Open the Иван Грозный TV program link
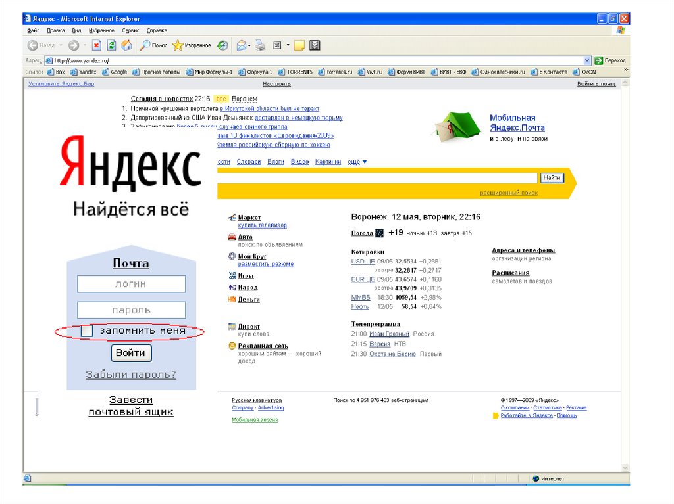Viewport: 674px width, 504px height. [389, 334]
